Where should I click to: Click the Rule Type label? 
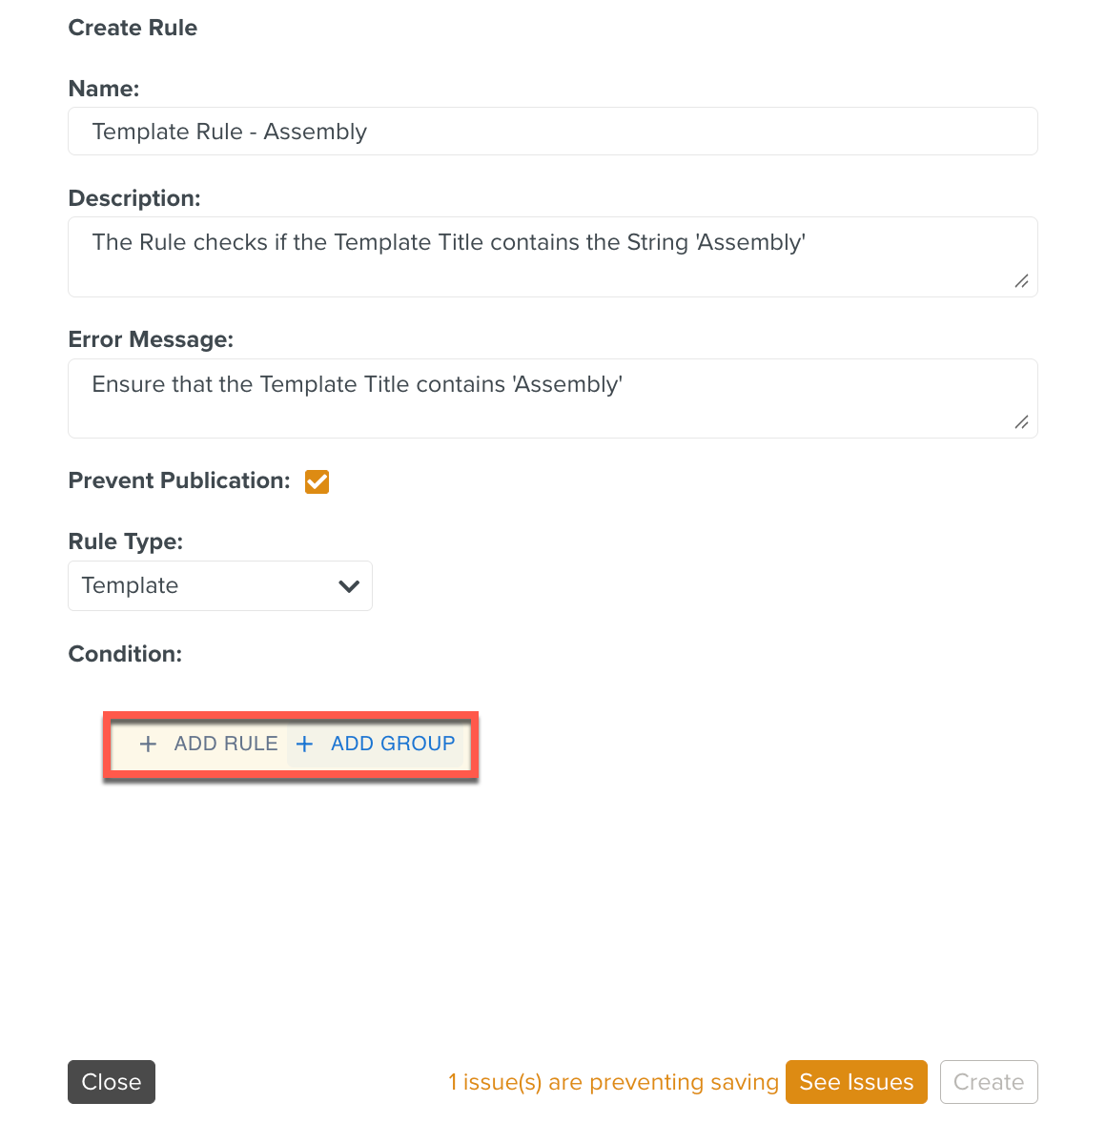point(126,541)
